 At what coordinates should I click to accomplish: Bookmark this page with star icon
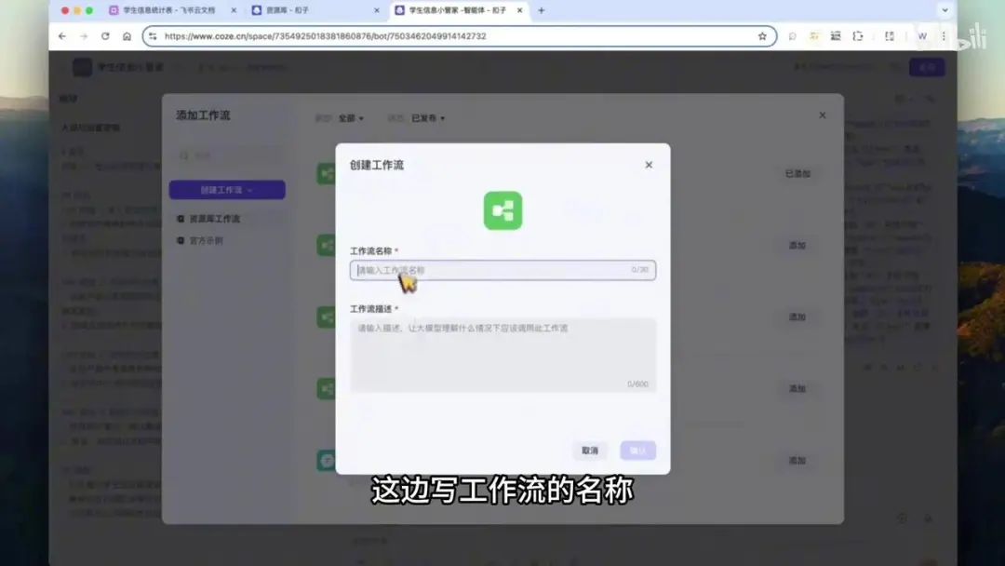762,36
